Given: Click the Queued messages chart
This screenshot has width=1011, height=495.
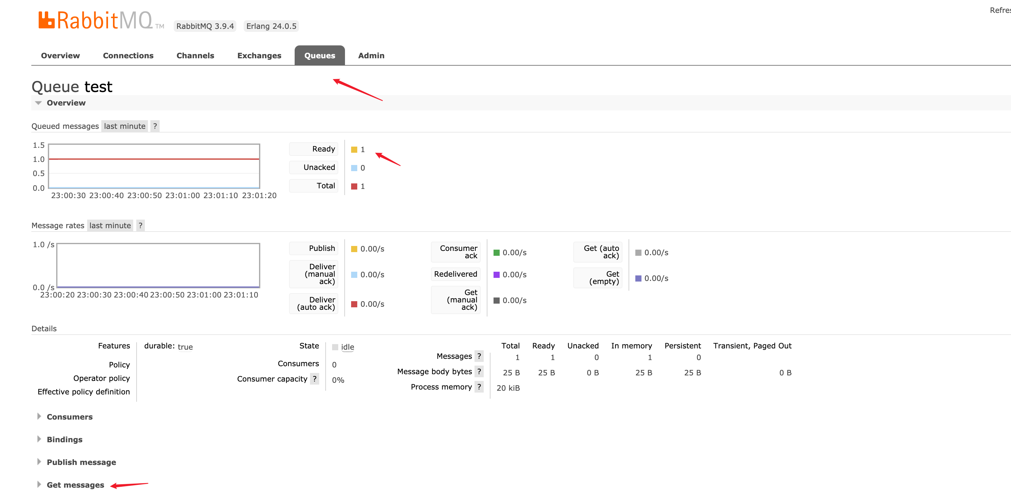Looking at the screenshot, I should pos(154,166).
